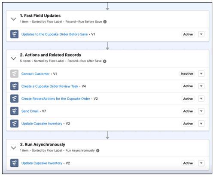Open the Send Email flow link
The height and width of the screenshot is (177, 216).
30,111
